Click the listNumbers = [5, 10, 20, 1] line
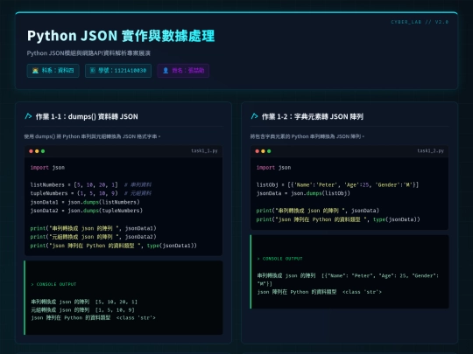The height and width of the screenshot is (354, 473). coord(91,184)
